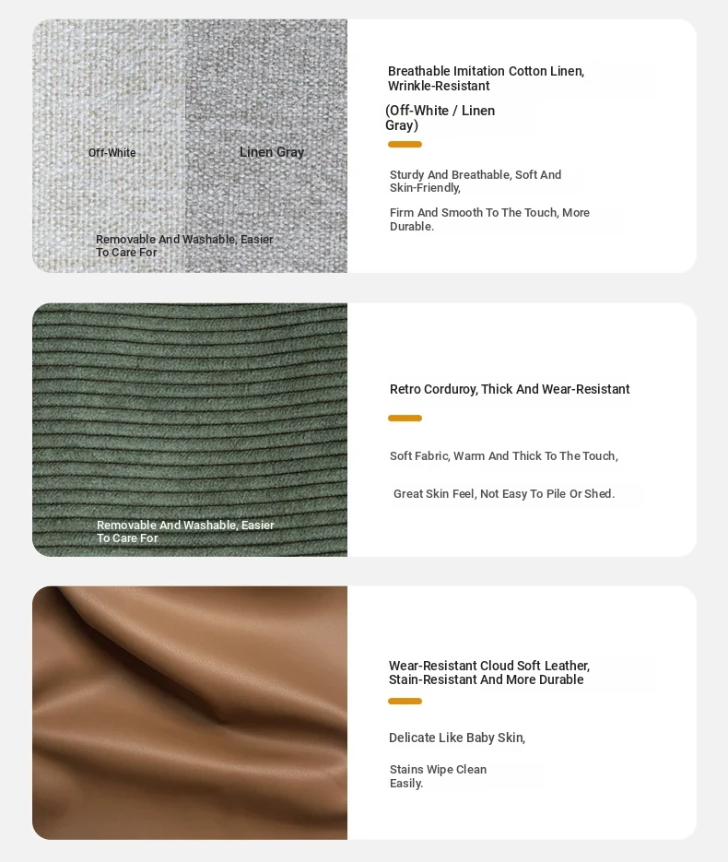Click the Wear-Resistant Cloud Soft Leather heading
728x862 pixels.
tap(489, 672)
